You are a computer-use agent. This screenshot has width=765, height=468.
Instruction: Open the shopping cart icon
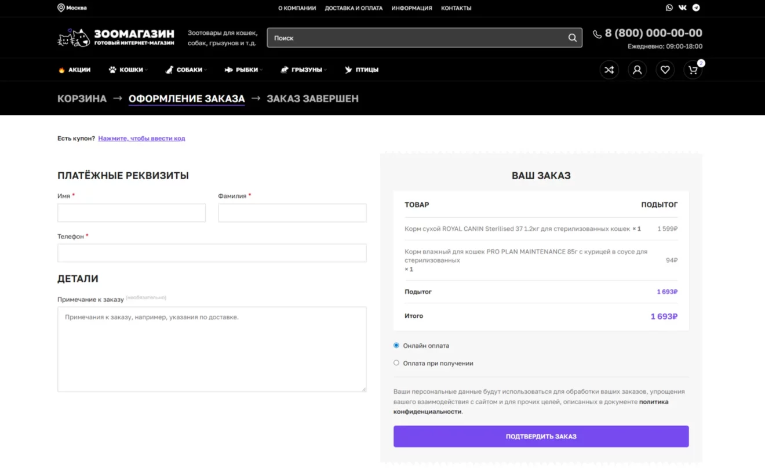tap(693, 70)
